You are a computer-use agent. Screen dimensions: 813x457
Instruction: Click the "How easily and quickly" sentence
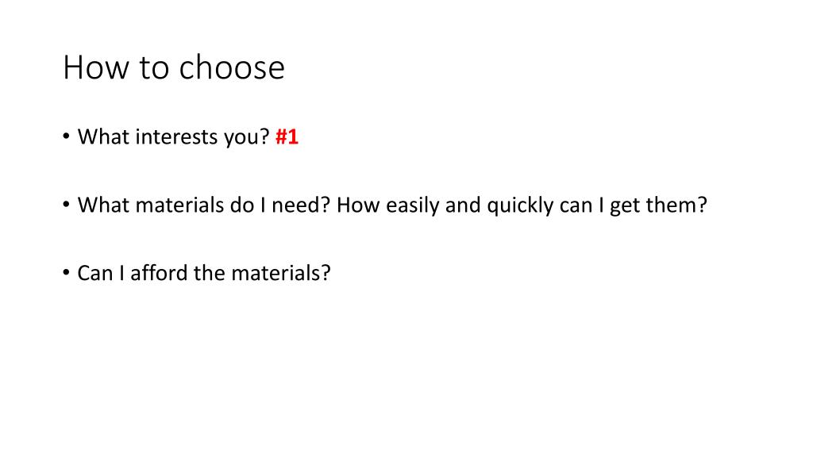click(x=522, y=205)
